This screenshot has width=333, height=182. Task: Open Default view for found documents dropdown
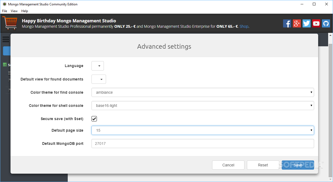[99, 79]
